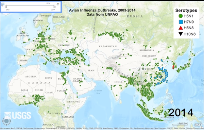Click the red H5N8 outbreak markers in Korea
This screenshot has height=130, width=204.
pos(173,67)
